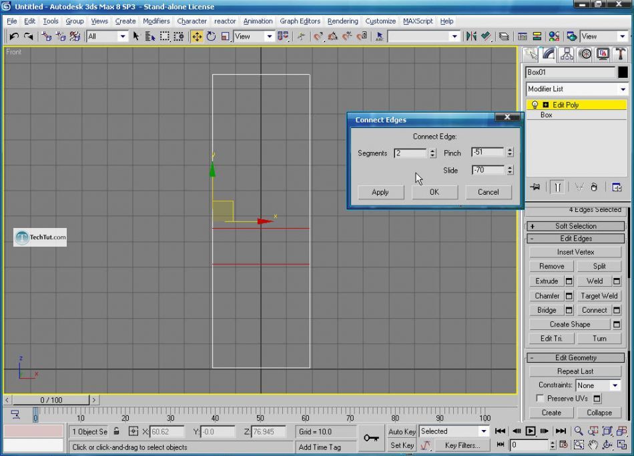Viewport: 634px width, 456px height.
Task: Open the Rendering menu
Action: pos(342,21)
